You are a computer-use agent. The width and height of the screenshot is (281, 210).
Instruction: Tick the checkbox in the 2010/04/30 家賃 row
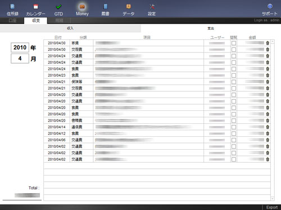pos(234,43)
